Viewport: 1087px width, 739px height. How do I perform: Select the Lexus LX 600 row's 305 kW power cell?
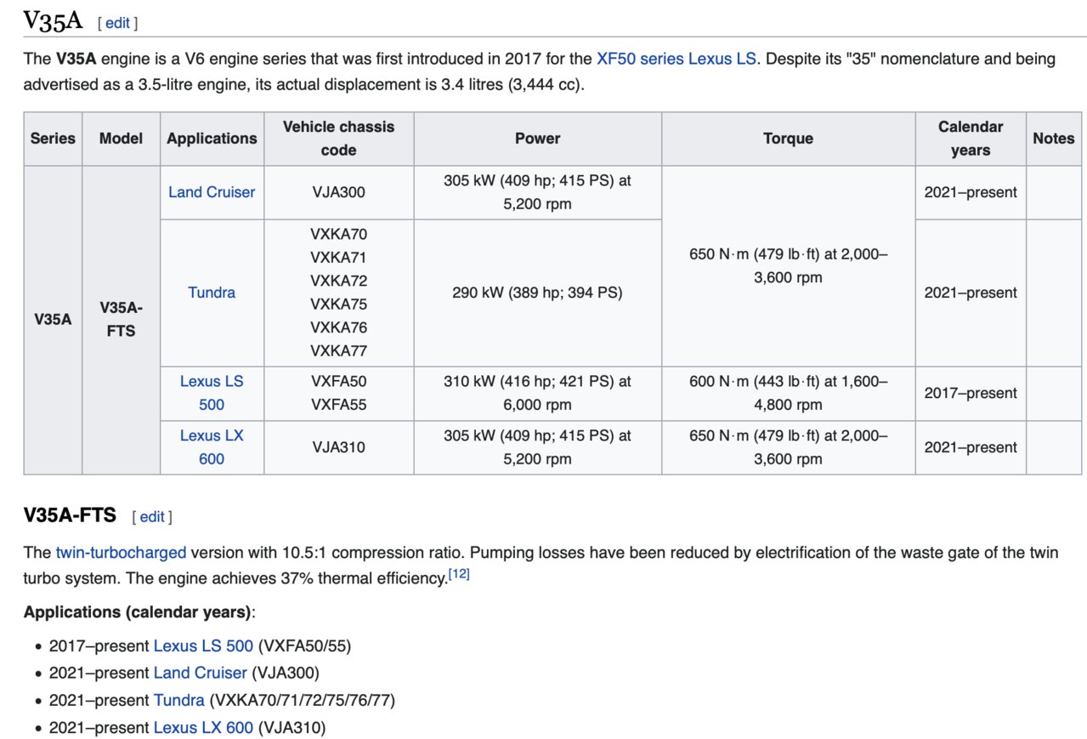pyautogui.click(x=537, y=447)
